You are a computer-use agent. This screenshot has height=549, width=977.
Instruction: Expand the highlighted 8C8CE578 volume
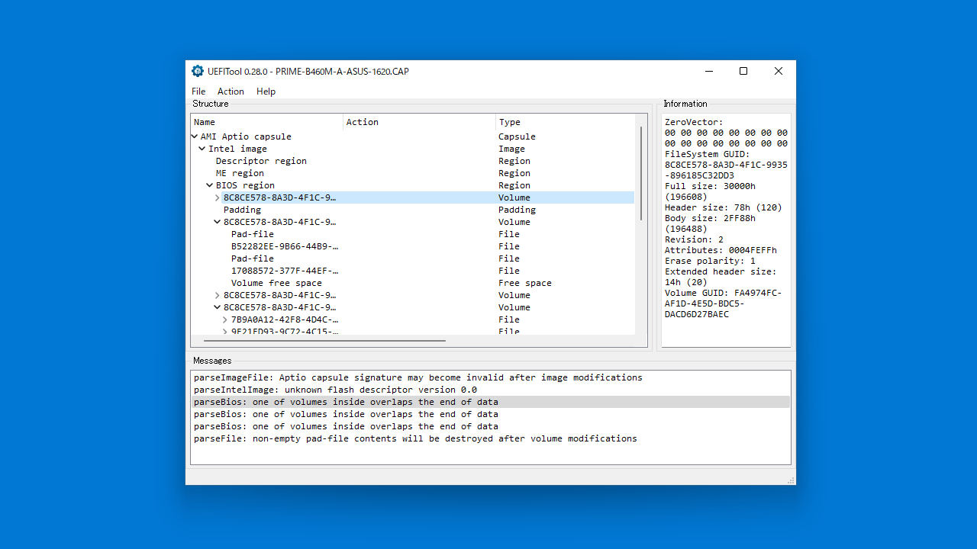[218, 197]
